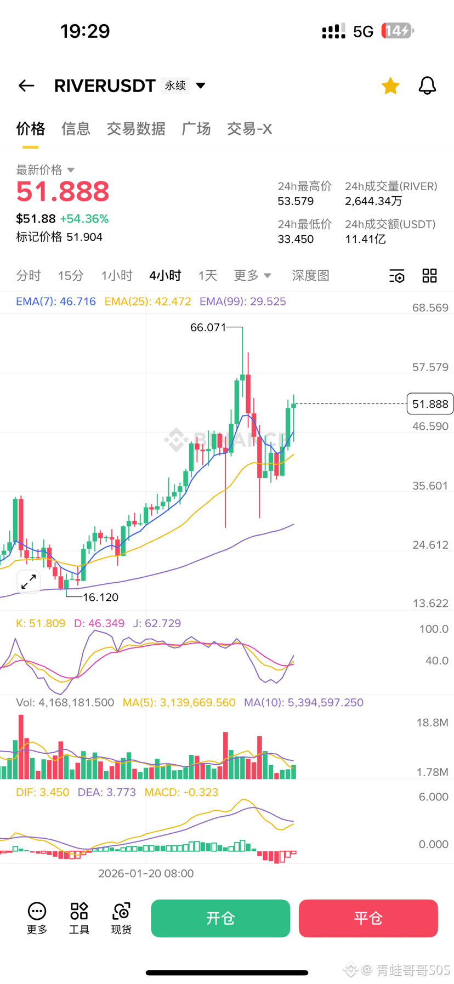Screen dimensions: 454x984
Task: Open price alerts bell icon
Action: coord(427,86)
